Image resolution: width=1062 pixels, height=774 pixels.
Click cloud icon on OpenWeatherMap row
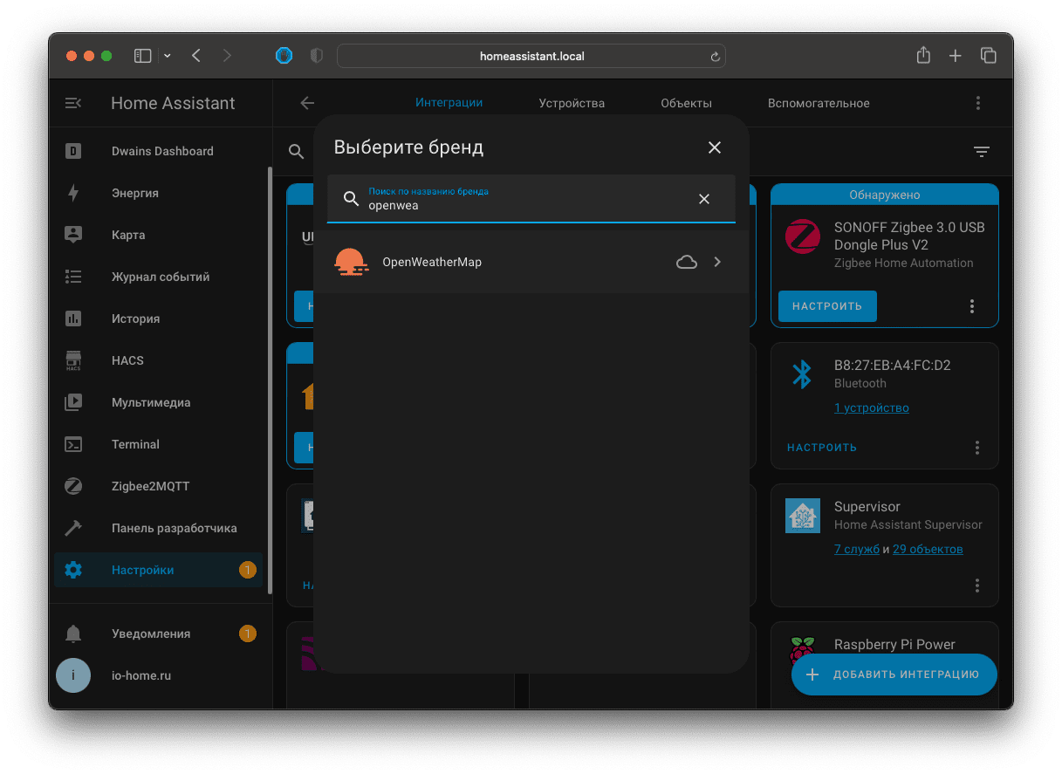click(x=687, y=262)
